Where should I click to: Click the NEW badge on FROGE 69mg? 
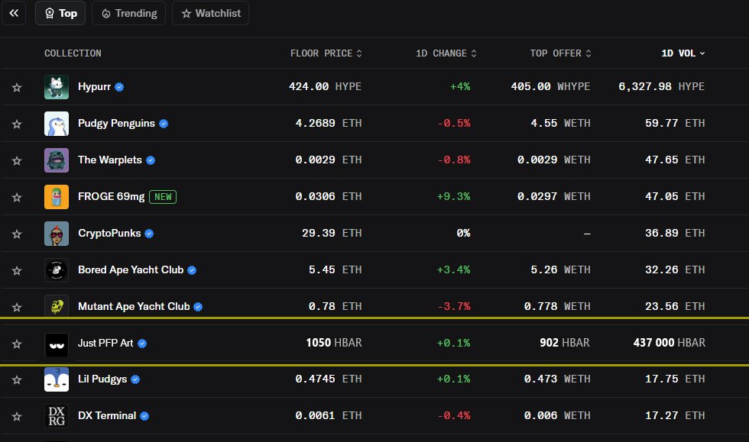163,197
